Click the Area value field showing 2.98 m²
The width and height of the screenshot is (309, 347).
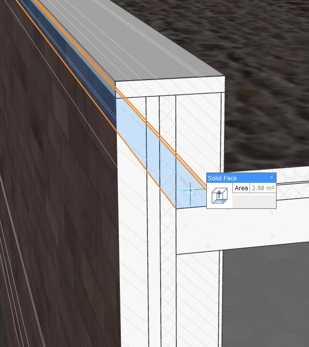point(262,188)
